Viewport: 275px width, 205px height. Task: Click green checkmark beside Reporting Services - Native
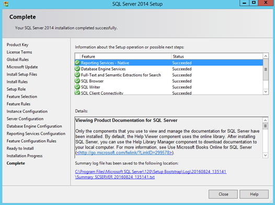pos(77,63)
